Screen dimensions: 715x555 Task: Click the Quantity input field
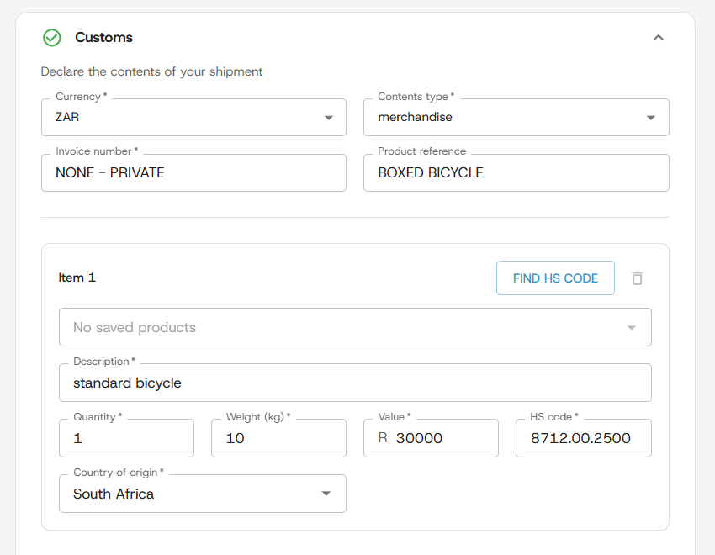127,438
